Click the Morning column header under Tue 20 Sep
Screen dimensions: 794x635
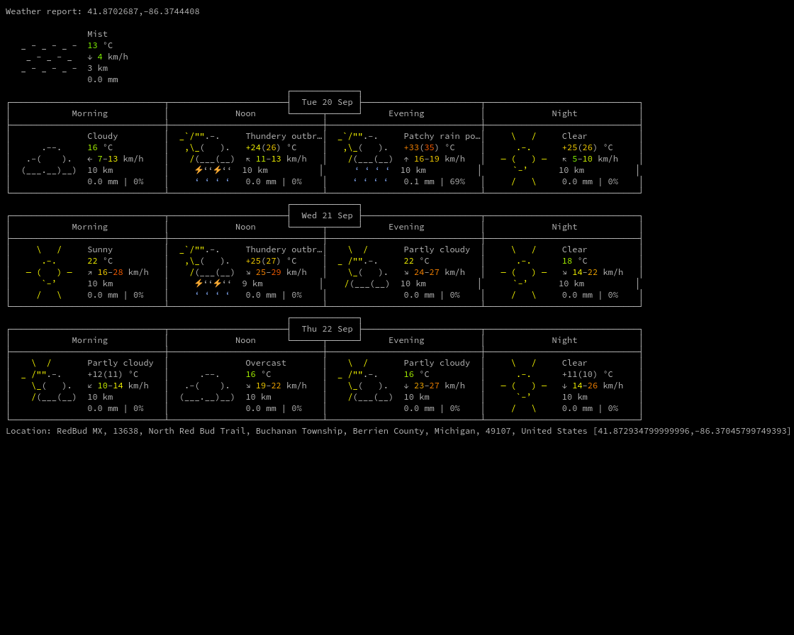click(x=89, y=114)
